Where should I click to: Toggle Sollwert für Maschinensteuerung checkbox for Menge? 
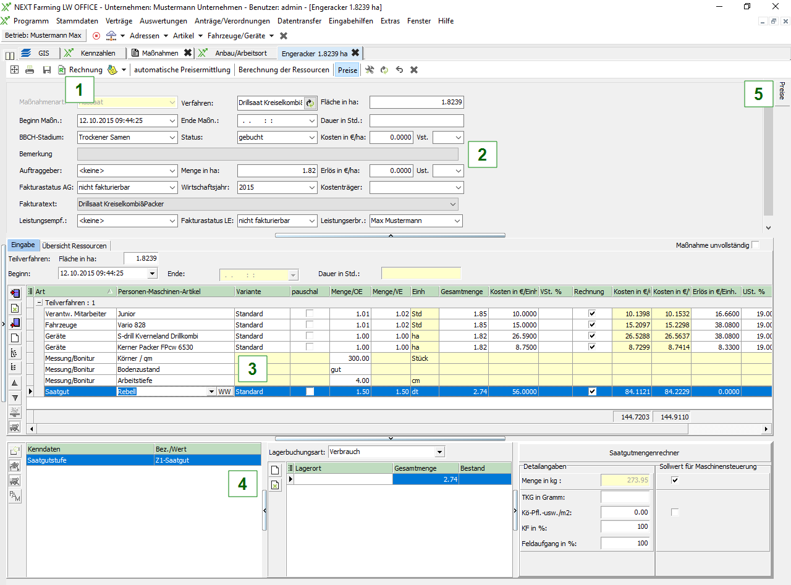click(x=675, y=480)
